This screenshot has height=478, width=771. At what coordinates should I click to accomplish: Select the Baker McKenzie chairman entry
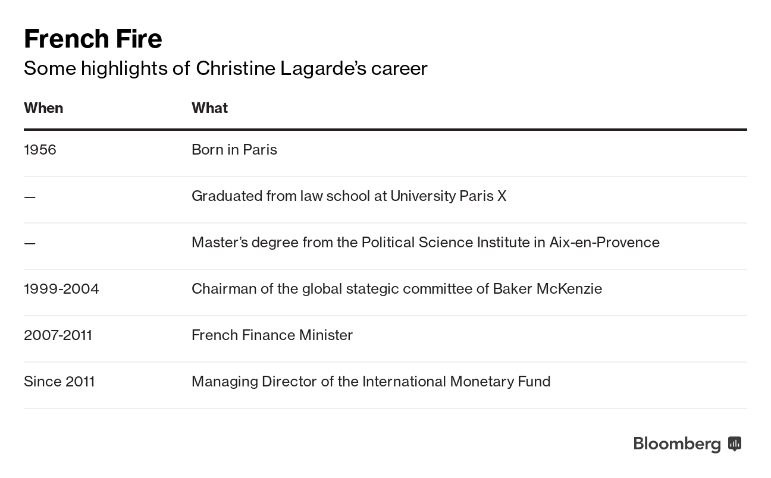(397, 289)
